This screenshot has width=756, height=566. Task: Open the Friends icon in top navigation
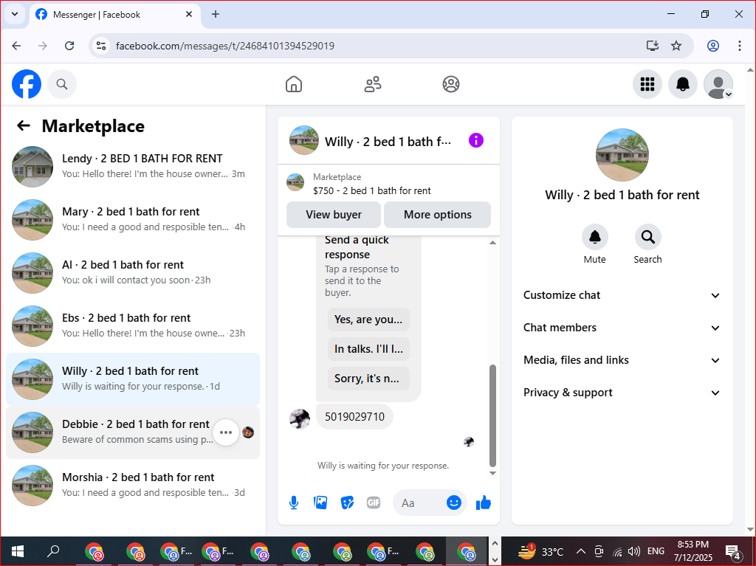tap(372, 84)
